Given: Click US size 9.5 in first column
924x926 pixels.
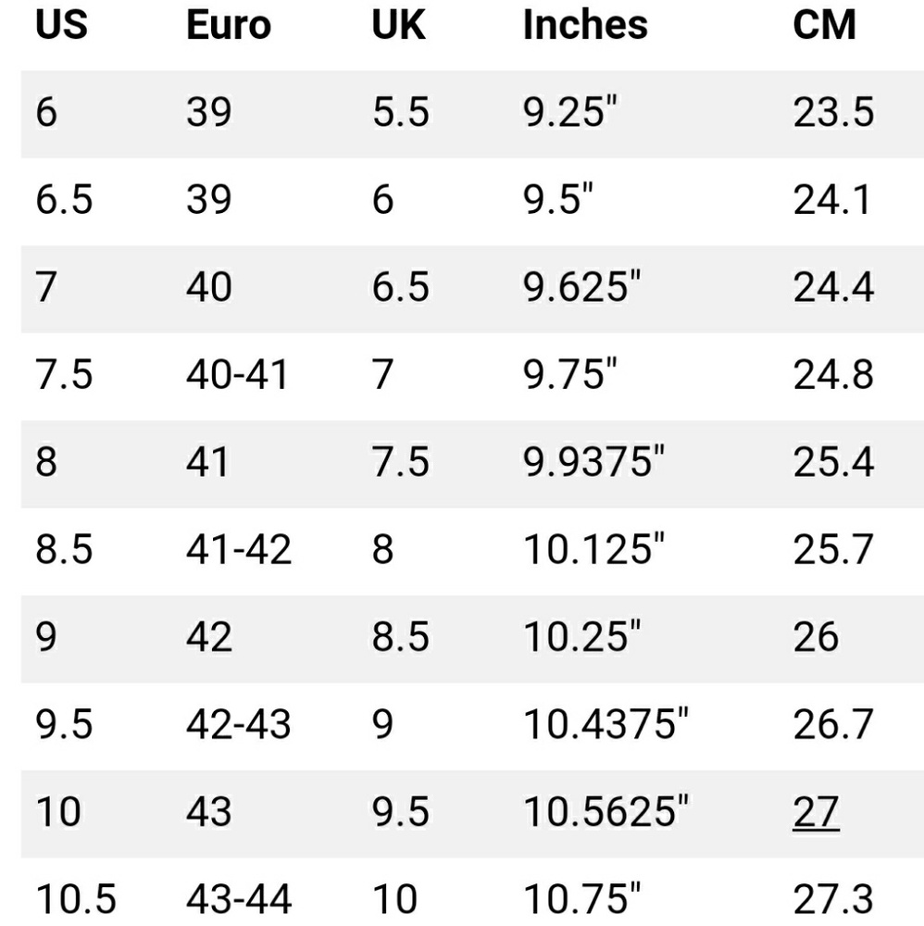Looking at the screenshot, I should click(65, 724).
